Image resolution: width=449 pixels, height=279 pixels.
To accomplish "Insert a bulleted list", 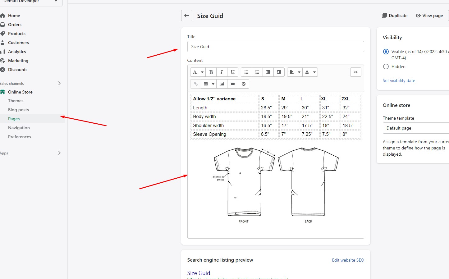I will coord(246,72).
